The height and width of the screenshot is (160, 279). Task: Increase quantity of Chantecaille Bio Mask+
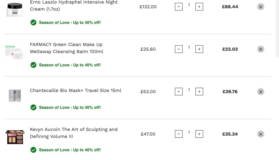click(x=199, y=91)
